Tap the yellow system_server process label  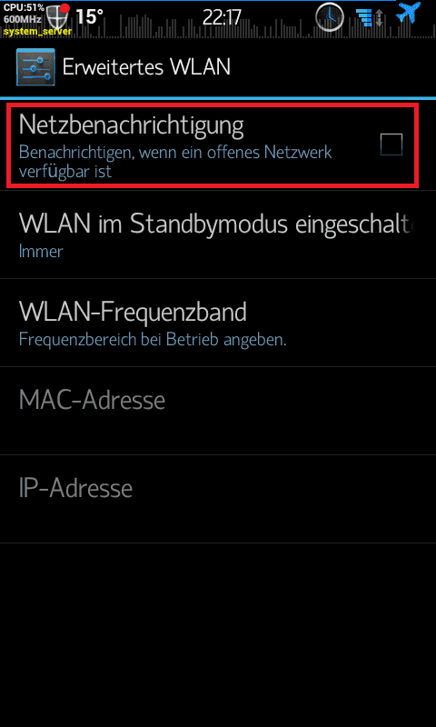click(x=37, y=32)
